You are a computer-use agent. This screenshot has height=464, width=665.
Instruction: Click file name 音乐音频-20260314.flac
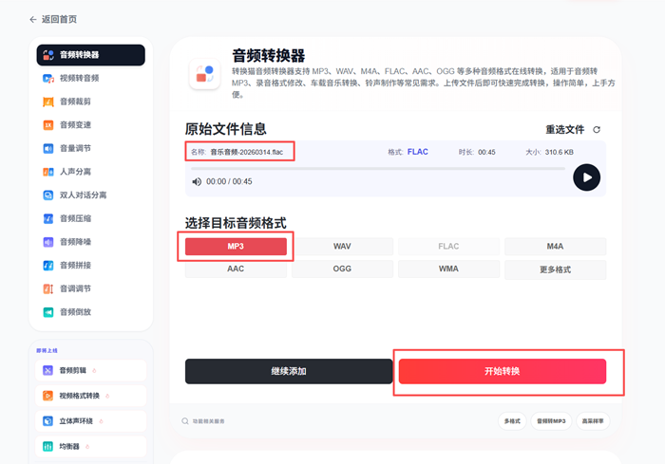[247, 152]
